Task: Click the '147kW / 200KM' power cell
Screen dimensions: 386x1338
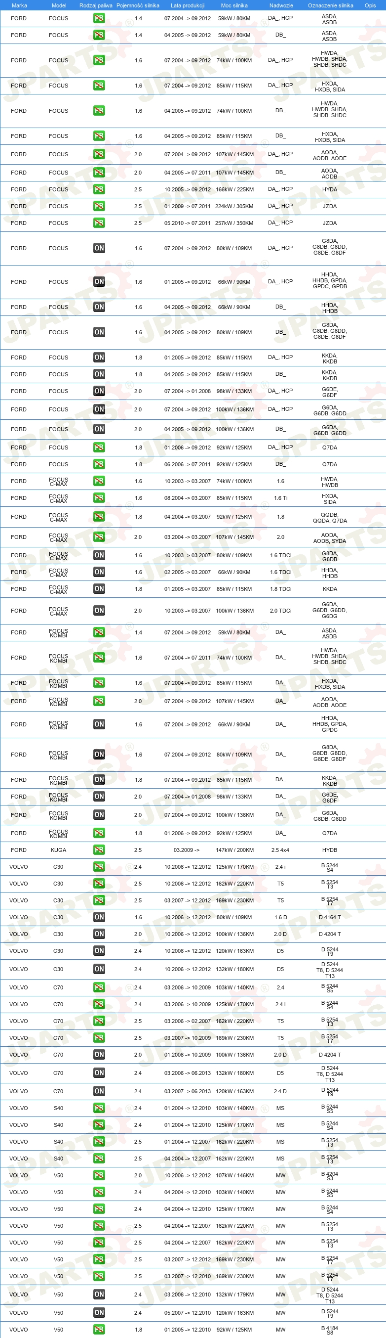Action: [234, 850]
